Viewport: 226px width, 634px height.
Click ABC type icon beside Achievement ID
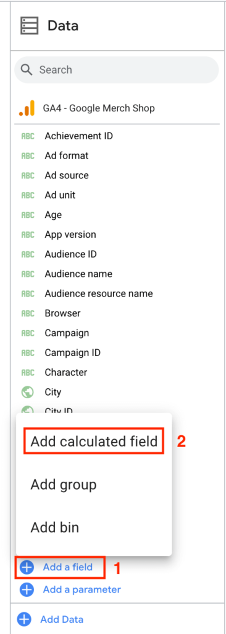point(28,136)
